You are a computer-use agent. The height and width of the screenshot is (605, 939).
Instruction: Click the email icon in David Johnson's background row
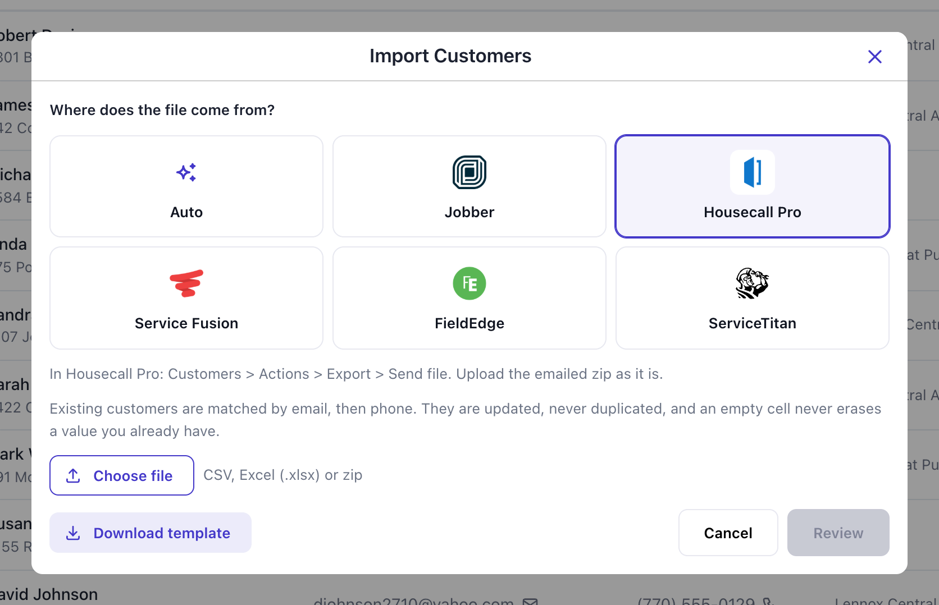tap(530, 601)
